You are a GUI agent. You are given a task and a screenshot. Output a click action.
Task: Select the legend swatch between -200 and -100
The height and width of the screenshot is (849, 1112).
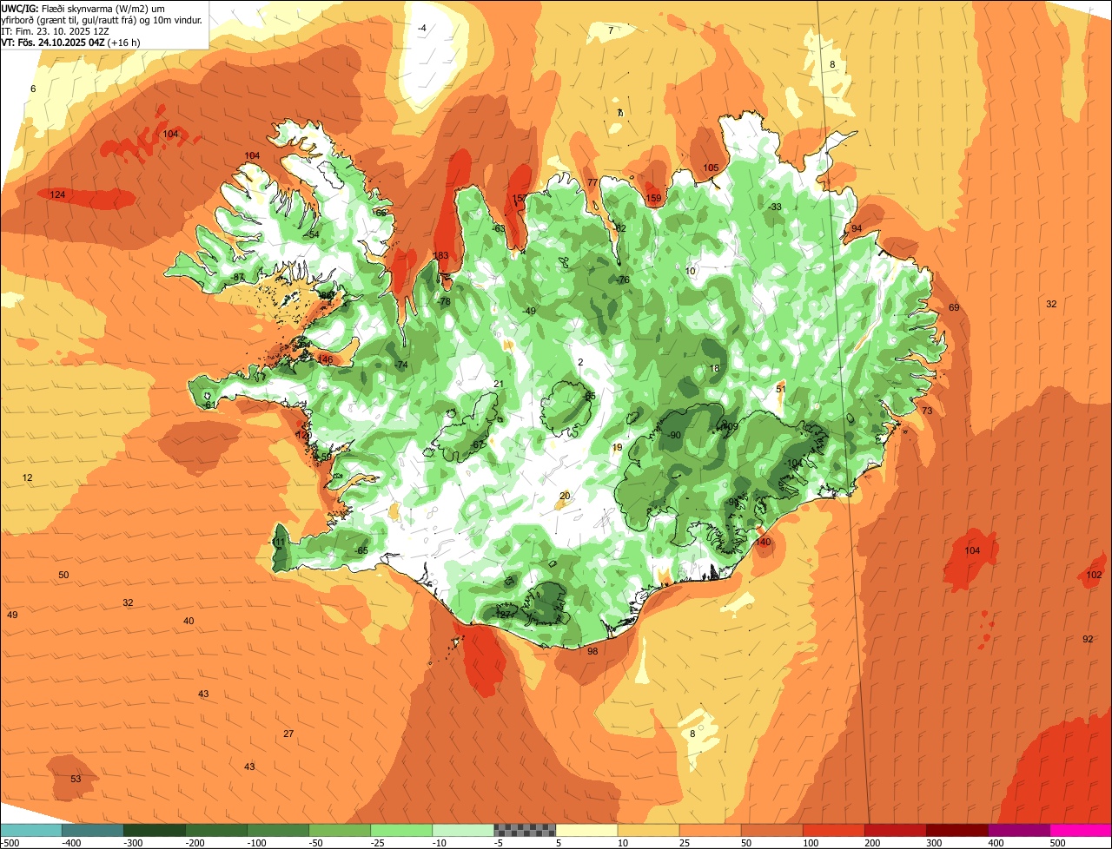coord(216,829)
